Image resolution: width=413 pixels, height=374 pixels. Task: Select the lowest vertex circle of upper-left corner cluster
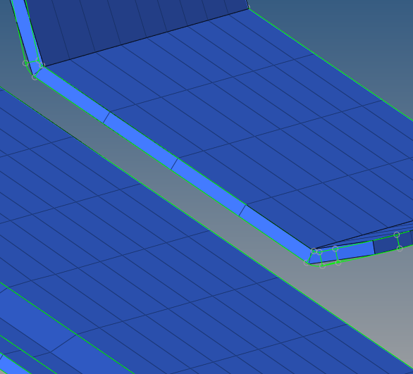tap(35, 77)
